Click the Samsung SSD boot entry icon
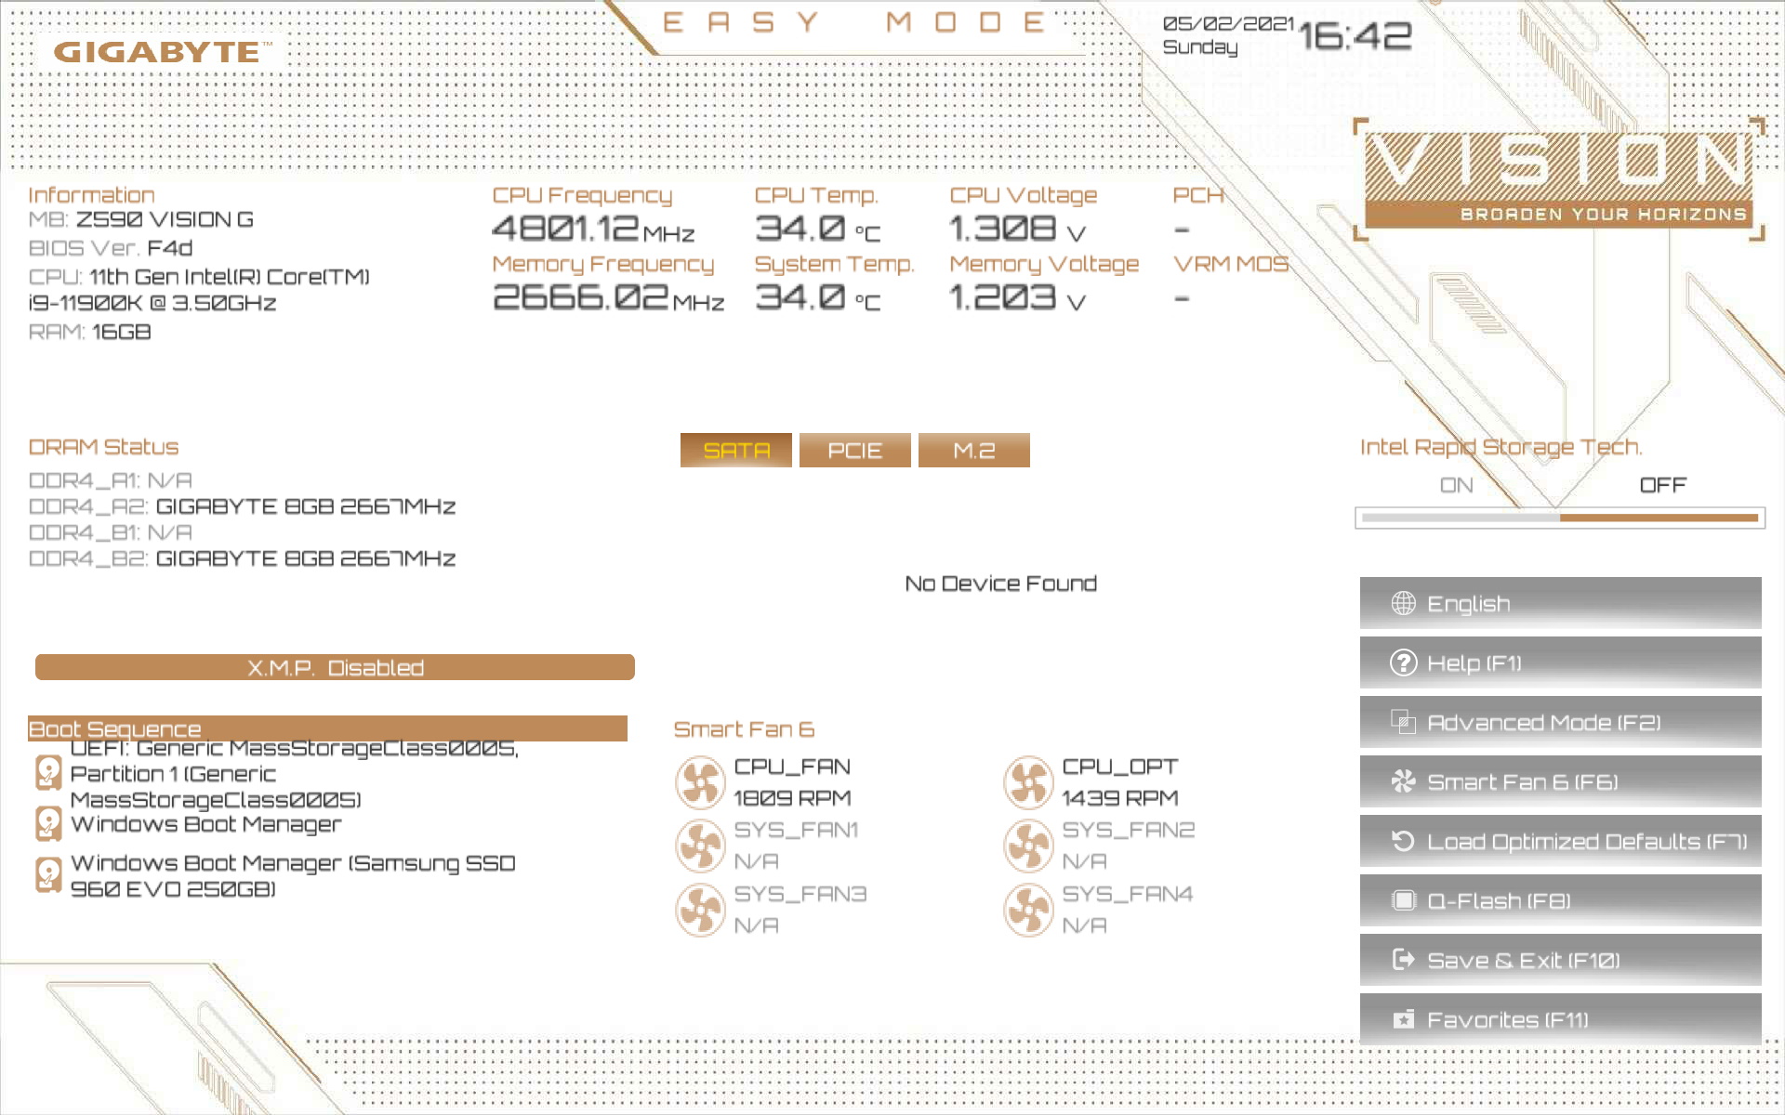Viewport: 1785px width, 1115px height. point(48,875)
